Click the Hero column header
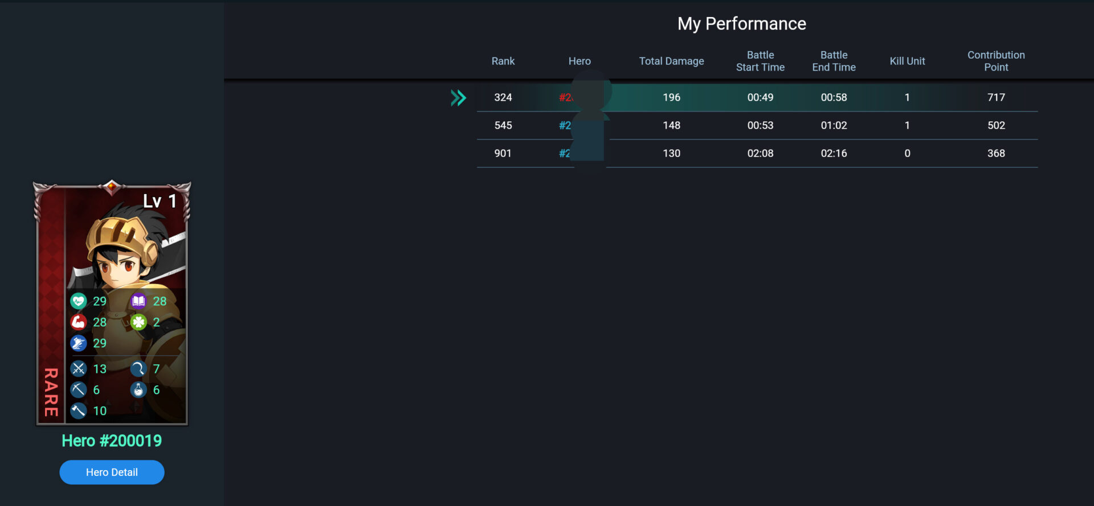This screenshot has height=506, width=1094. pyautogui.click(x=579, y=61)
